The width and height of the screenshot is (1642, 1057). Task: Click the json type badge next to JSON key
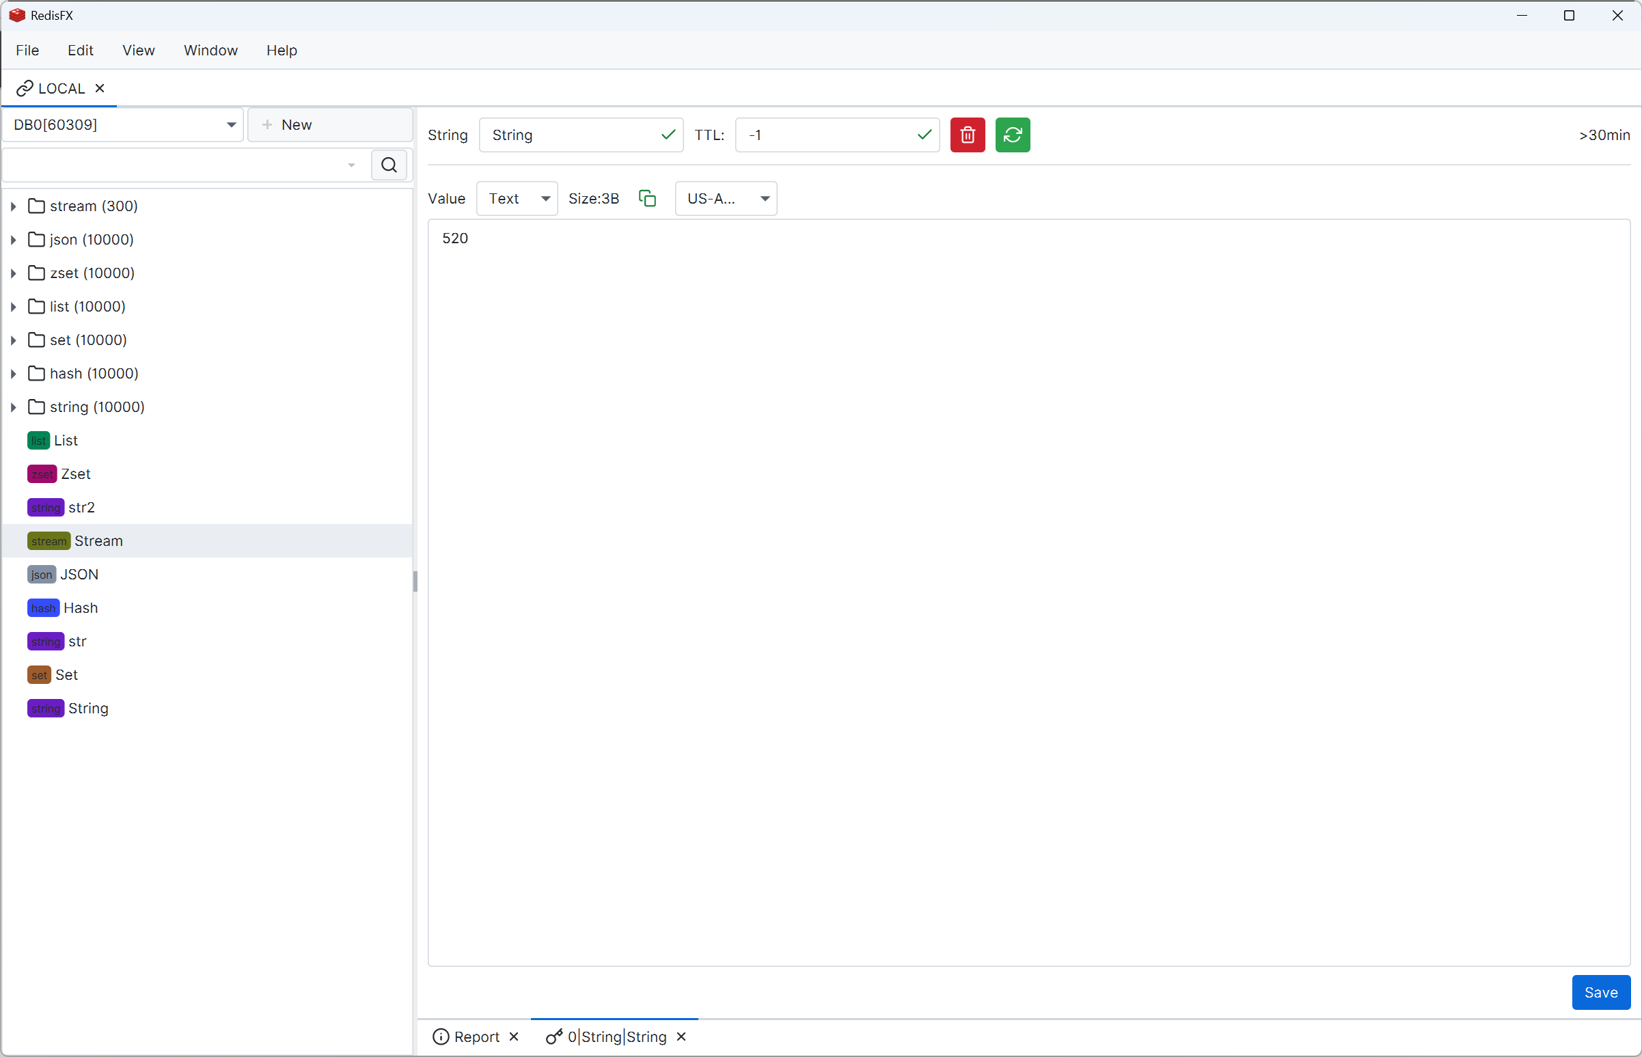click(41, 574)
